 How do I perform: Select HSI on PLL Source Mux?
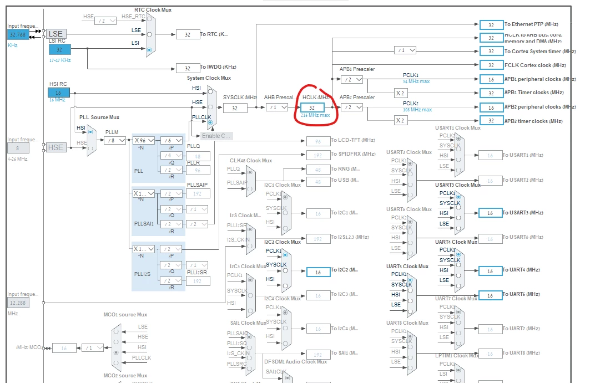pyautogui.click(x=90, y=132)
